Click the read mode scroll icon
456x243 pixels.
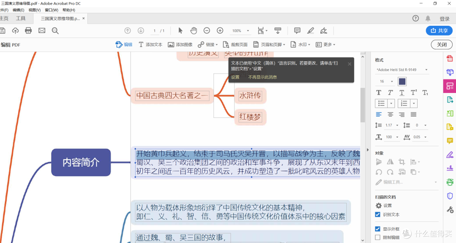(x=278, y=30)
